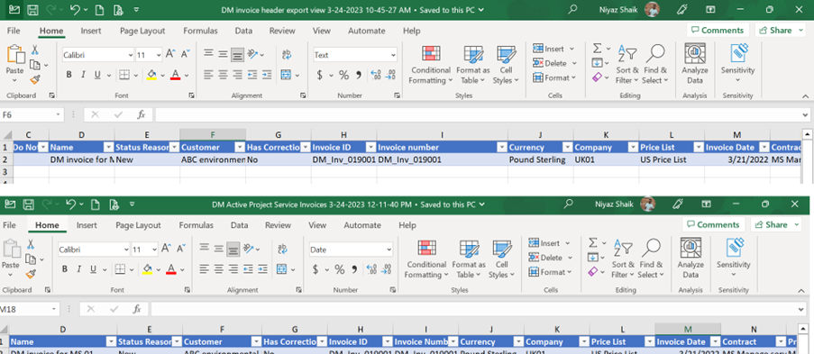
Task: Click Insert Function fx in top window
Action: pyautogui.click(x=141, y=114)
